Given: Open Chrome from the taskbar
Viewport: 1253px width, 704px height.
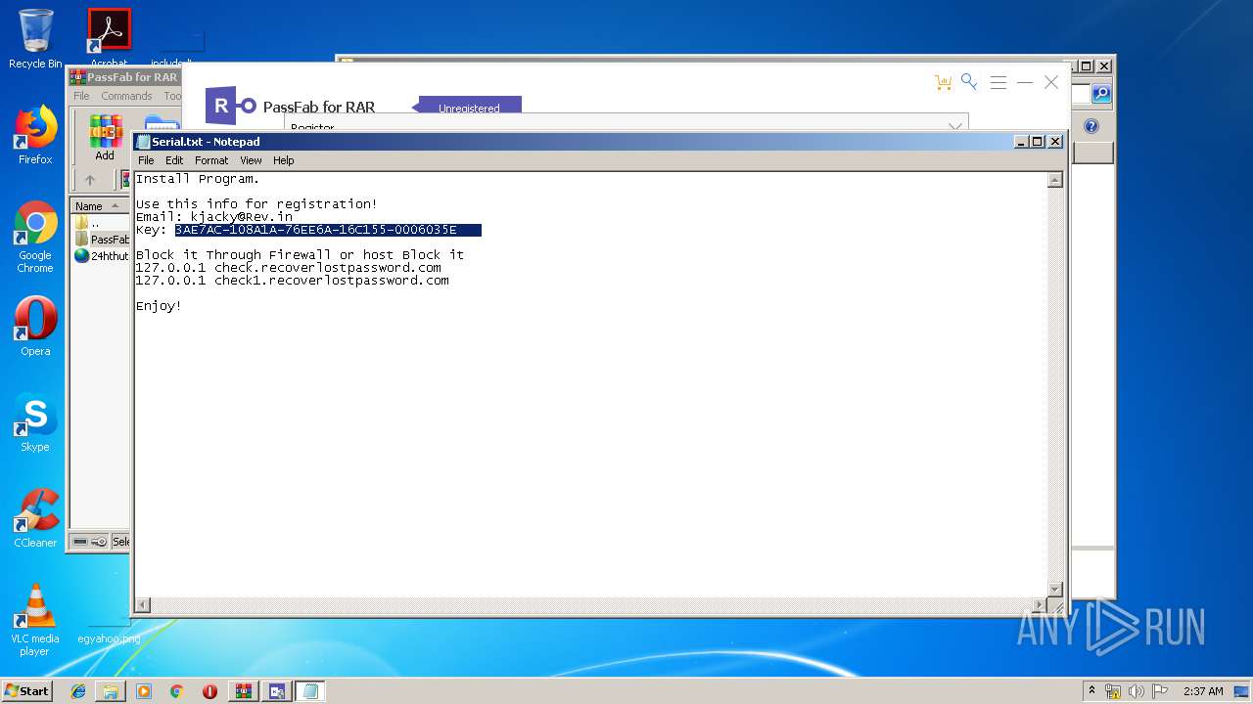Looking at the screenshot, I should pyautogui.click(x=177, y=691).
